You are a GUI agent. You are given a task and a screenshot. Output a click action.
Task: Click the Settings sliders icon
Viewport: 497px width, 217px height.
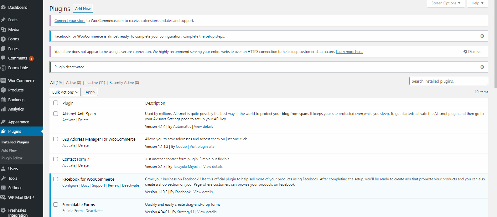tap(3, 188)
